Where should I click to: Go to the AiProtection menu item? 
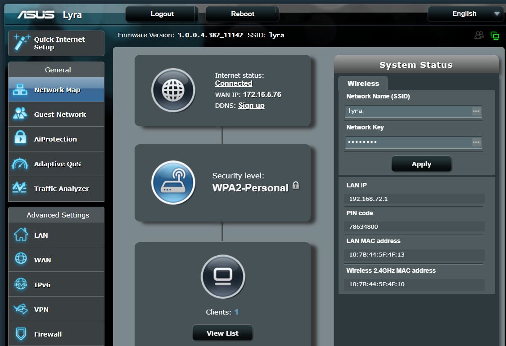(56, 139)
